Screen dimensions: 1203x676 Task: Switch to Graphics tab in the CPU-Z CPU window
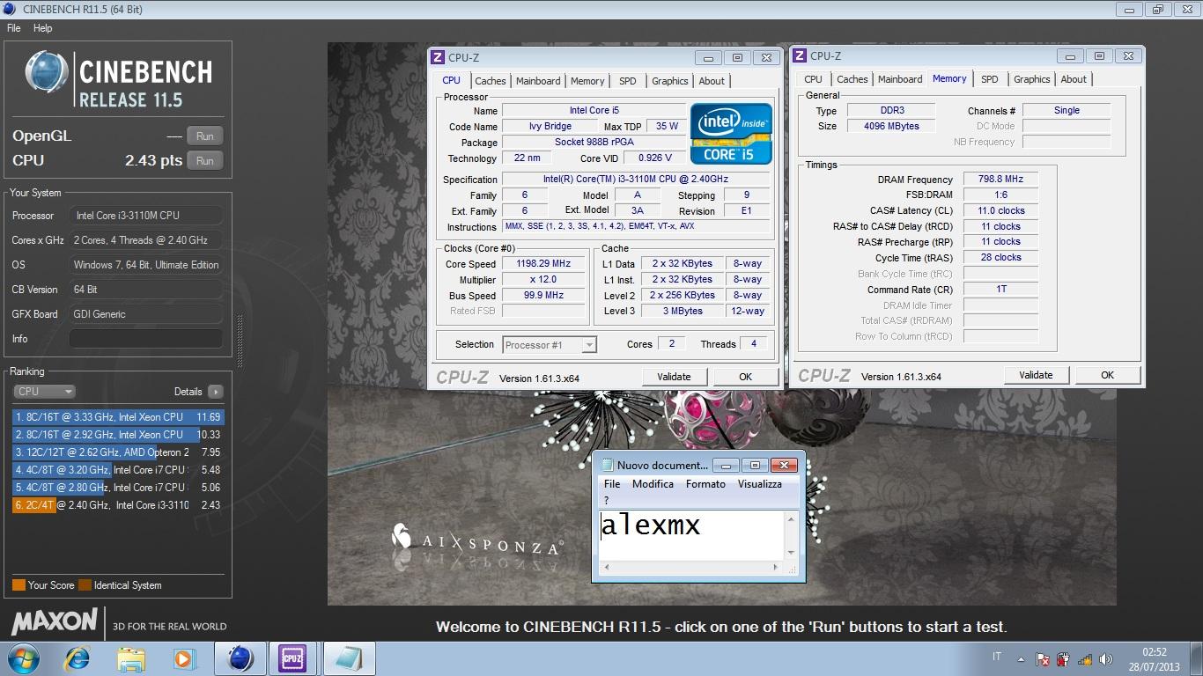tap(669, 81)
